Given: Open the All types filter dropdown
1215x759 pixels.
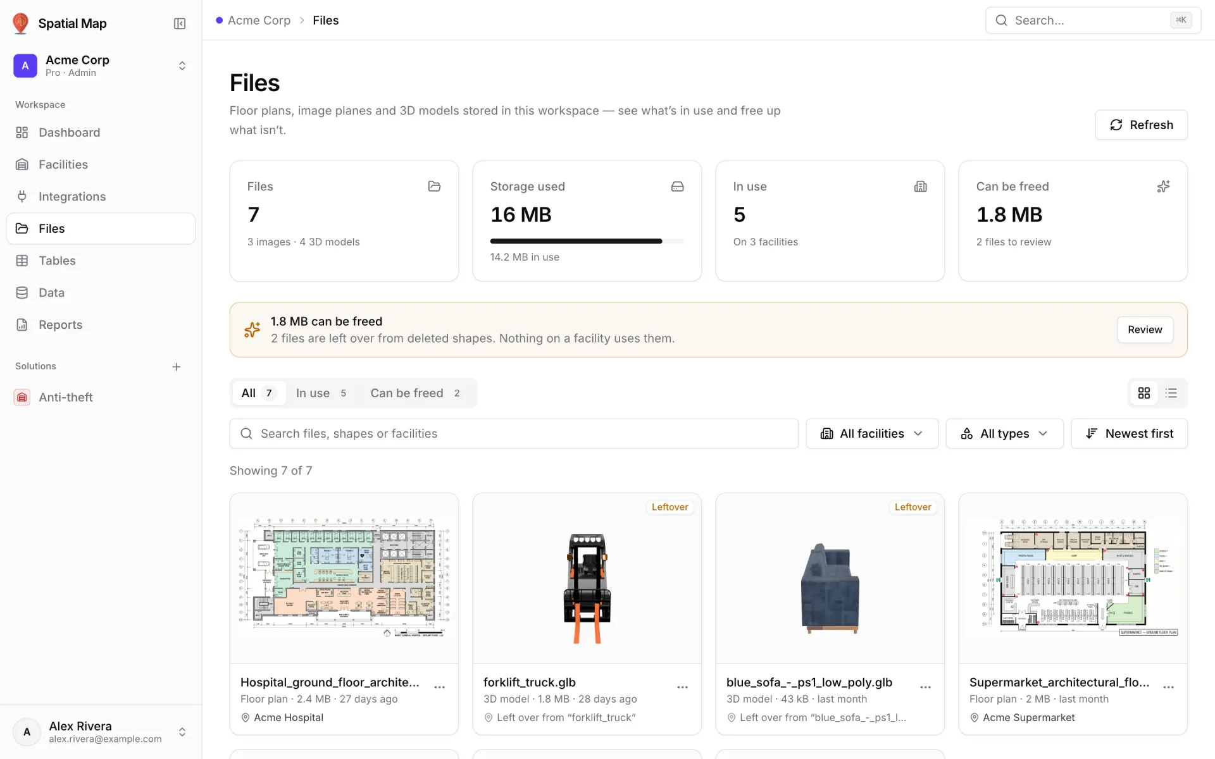Looking at the screenshot, I should 1004,433.
